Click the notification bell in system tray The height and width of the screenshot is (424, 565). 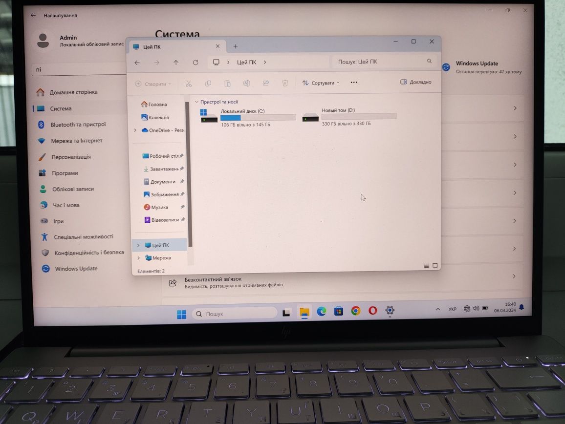pyautogui.click(x=522, y=308)
